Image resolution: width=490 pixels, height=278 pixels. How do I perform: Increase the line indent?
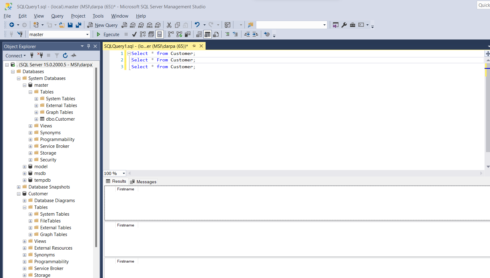(x=255, y=34)
